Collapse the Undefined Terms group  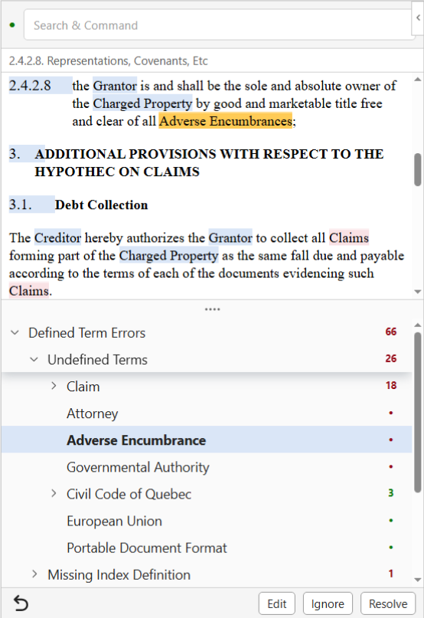(x=34, y=359)
